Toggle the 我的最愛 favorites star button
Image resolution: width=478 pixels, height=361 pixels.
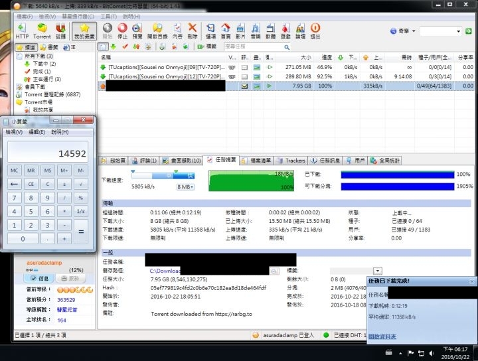[84, 31]
